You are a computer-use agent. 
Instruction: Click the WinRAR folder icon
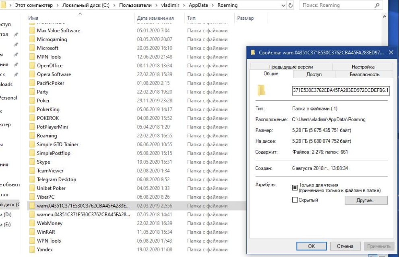32,232
